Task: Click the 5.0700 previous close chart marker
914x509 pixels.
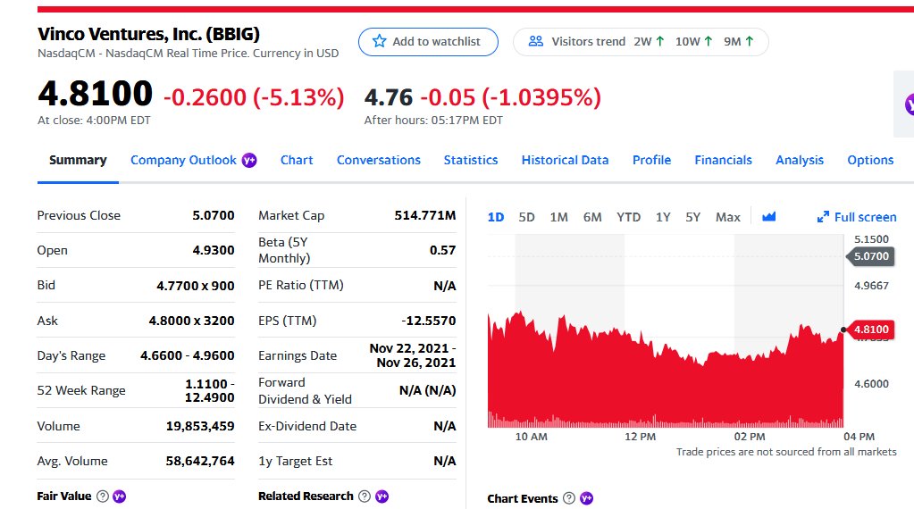Action: point(870,256)
